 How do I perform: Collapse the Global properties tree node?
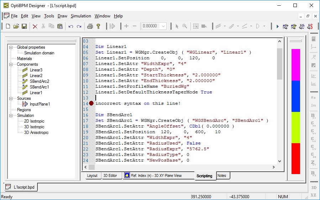[x=11, y=47]
